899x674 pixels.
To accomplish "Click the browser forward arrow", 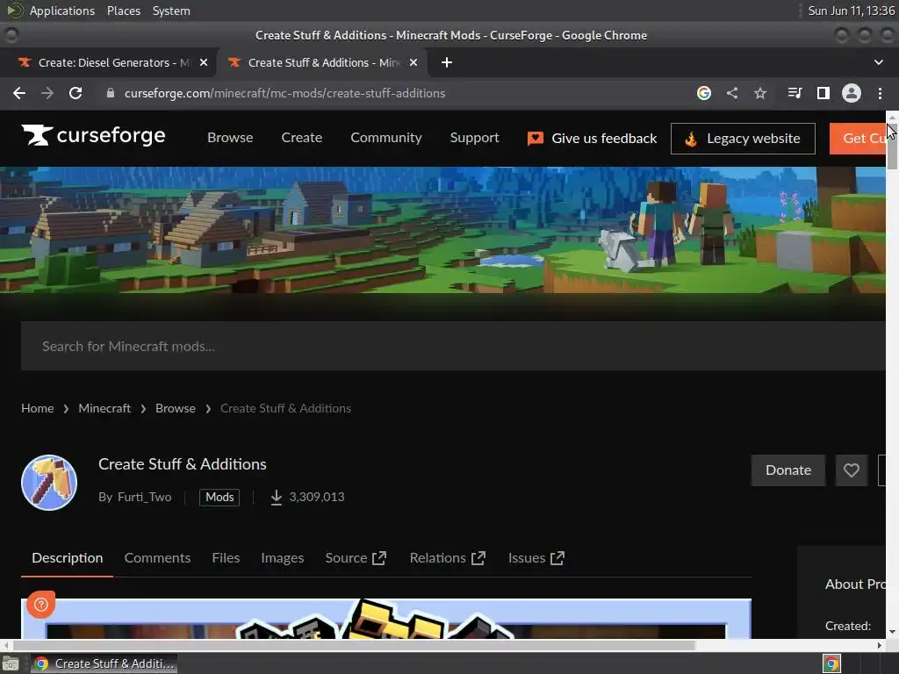I will pyautogui.click(x=47, y=93).
